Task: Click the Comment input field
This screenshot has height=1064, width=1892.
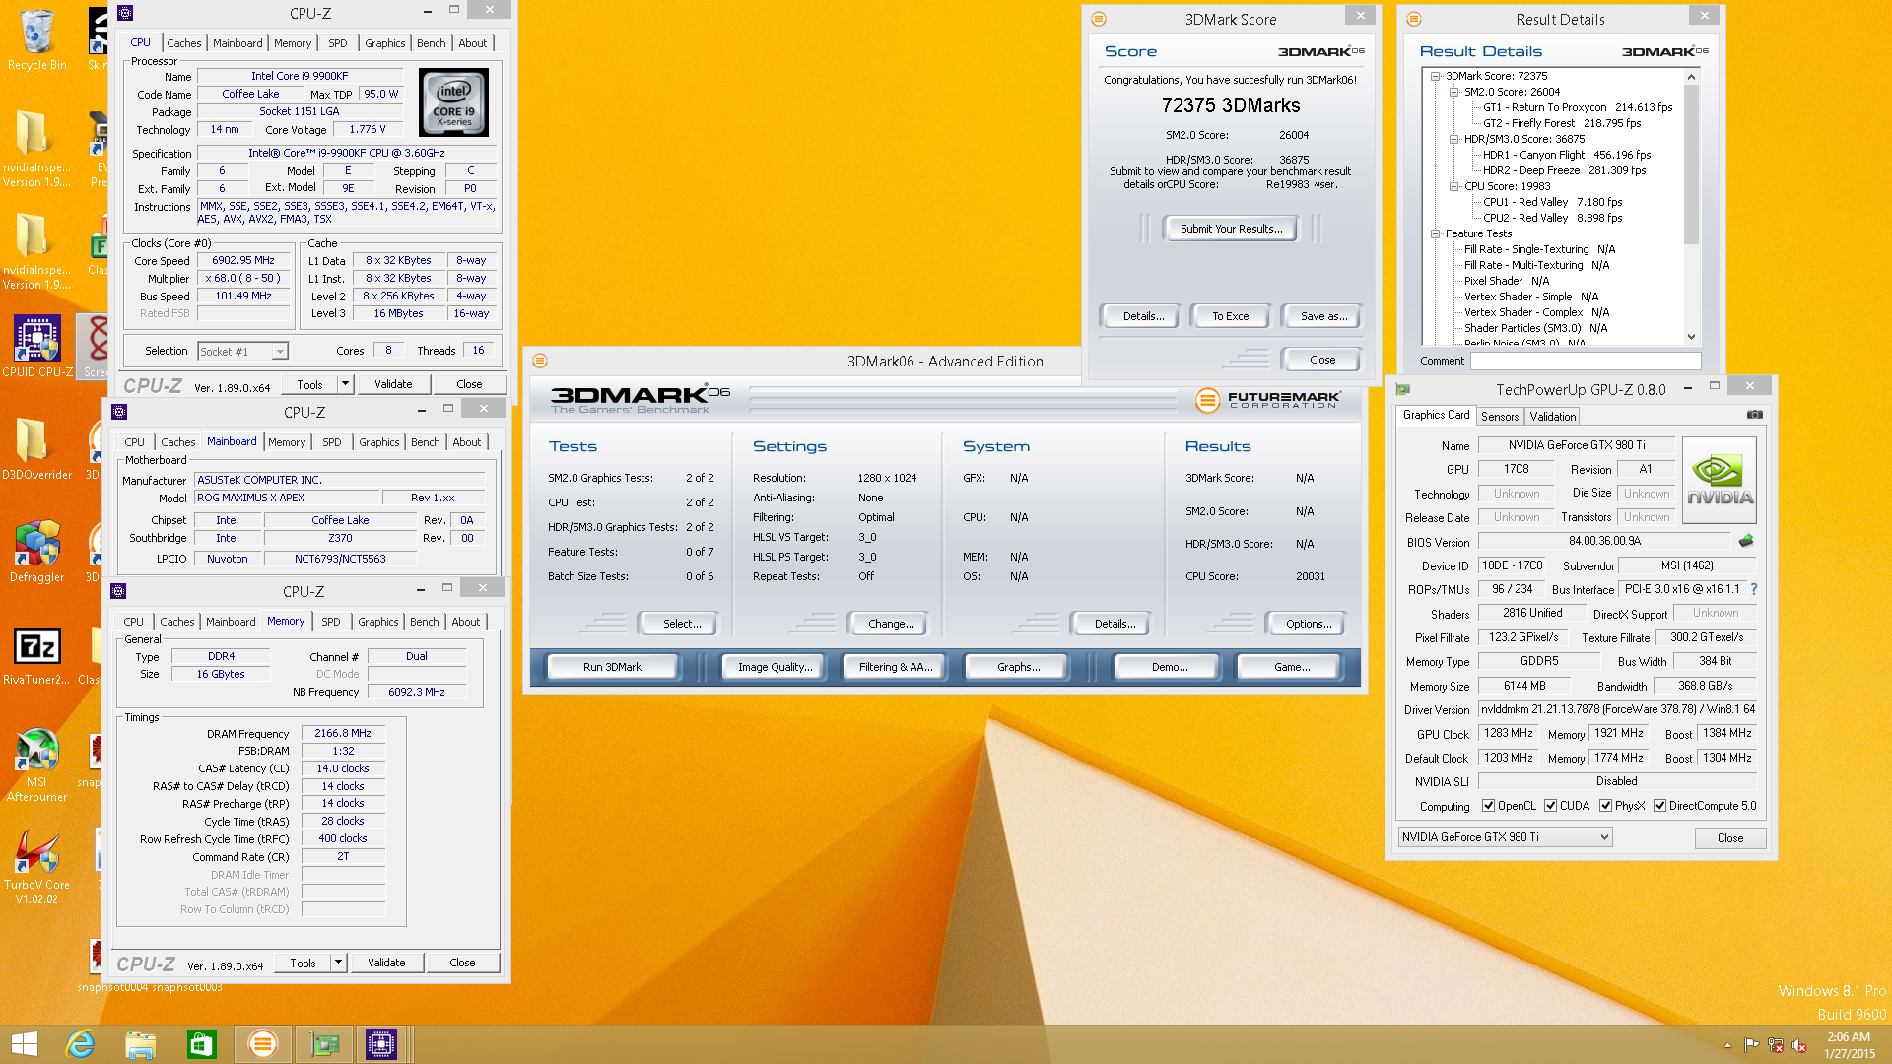Action: point(1585,361)
